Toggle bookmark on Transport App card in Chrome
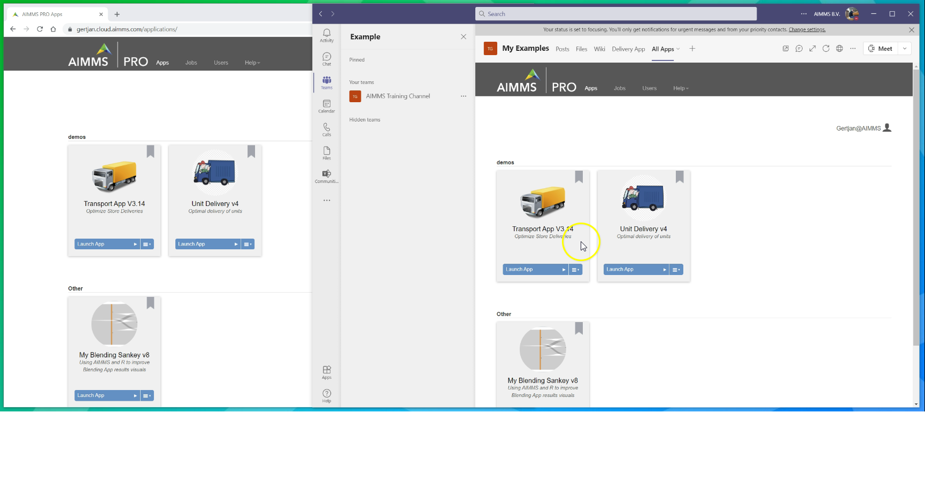The width and height of the screenshot is (925, 504). (150, 152)
